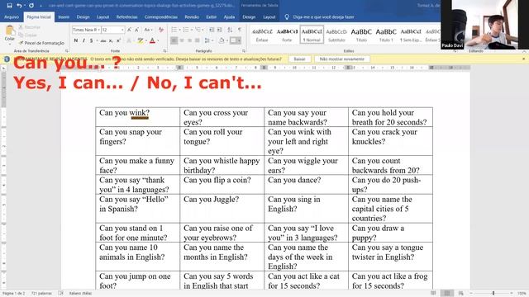Open the Arquivo tab
Screen dimensions: 529x297
coord(12,16)
